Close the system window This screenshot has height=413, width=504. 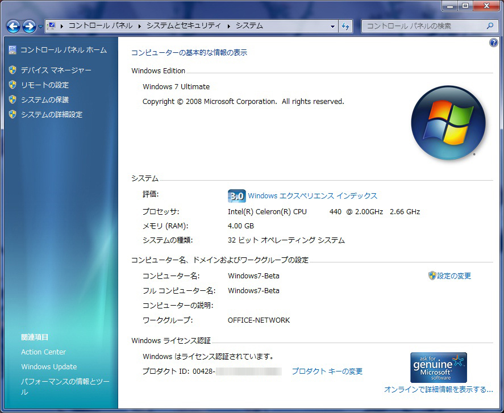pyautogui.click(x=486, y=6)
